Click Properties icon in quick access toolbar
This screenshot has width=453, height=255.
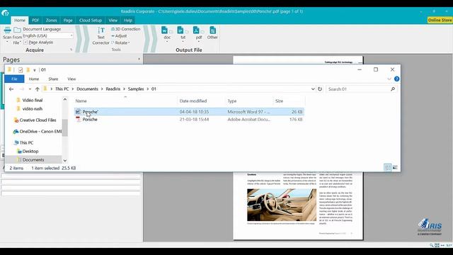(x=21, y=70)
